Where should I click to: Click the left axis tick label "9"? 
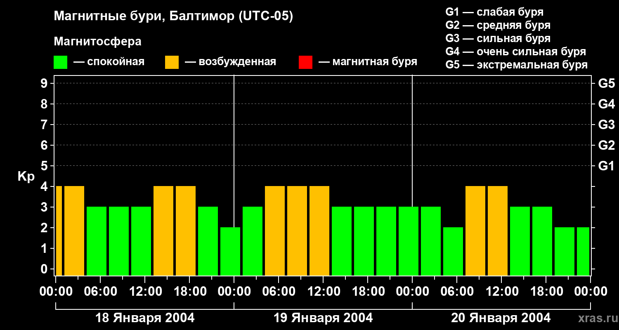point(45,84)
